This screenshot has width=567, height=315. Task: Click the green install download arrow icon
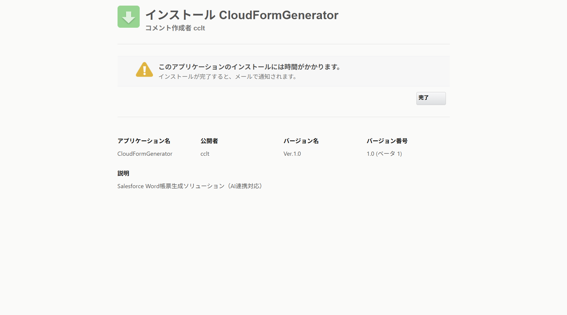click(128, 17)
